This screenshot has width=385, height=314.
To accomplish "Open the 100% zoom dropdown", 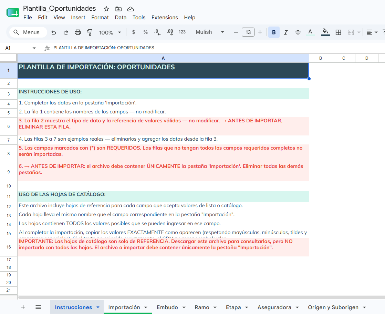I will (x=110, y=32).
